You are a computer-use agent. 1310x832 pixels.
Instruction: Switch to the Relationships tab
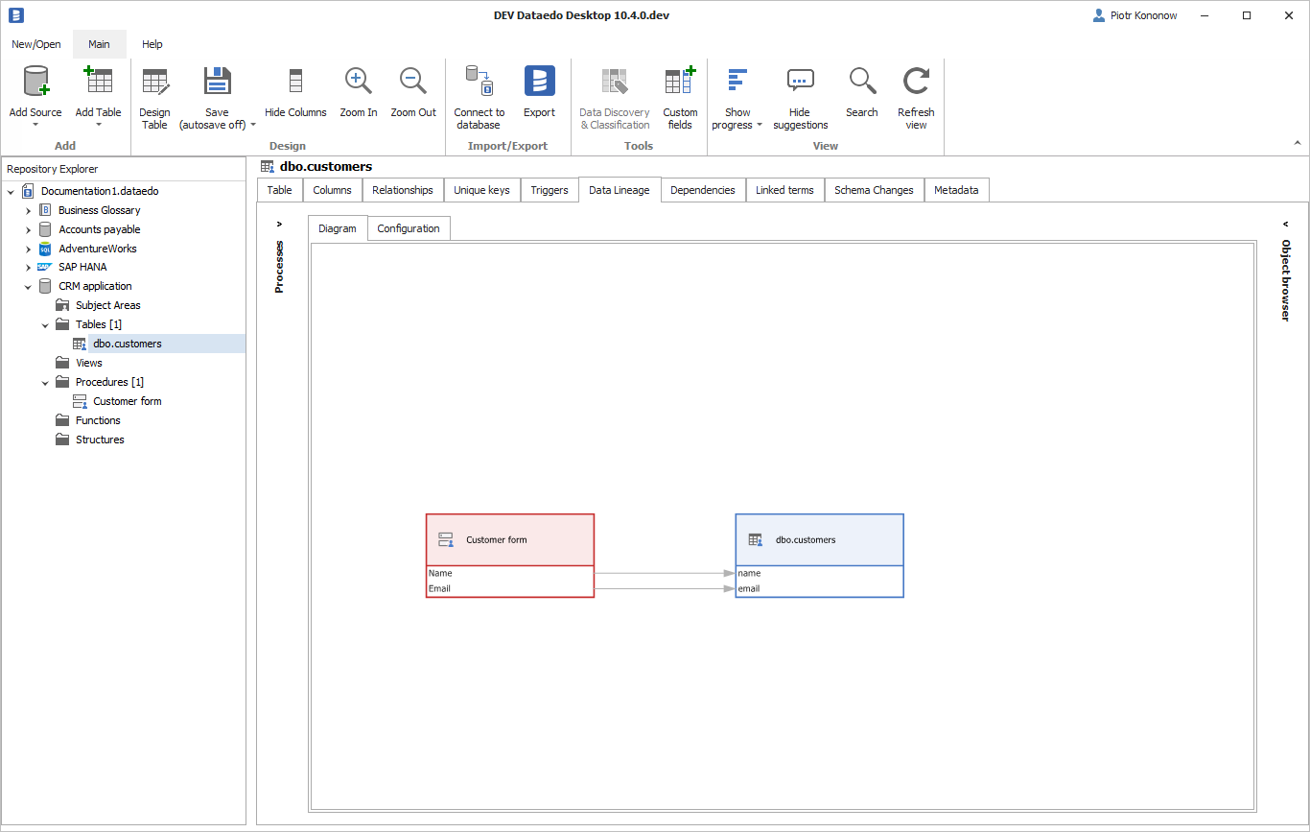[403, 190]
